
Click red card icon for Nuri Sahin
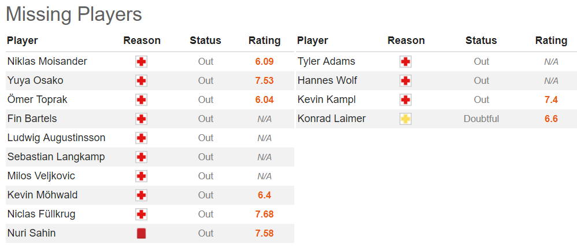coord(141,234)
